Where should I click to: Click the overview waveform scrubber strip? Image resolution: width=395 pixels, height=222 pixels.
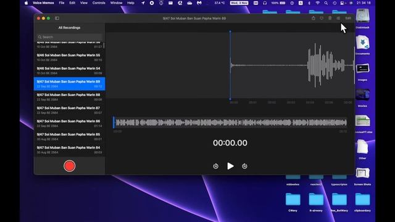pos(230,123)
